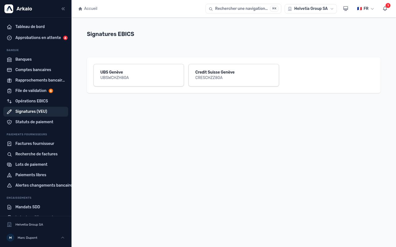Click the Helvetia Group SA footer label
396x247 pixels.
click(x=29, y=224)
